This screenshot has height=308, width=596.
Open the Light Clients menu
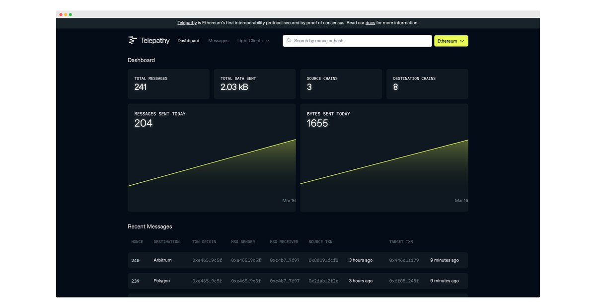[250, 40]
